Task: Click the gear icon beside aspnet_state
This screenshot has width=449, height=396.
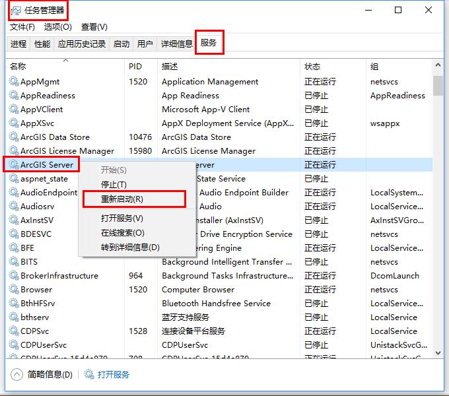Action: (13, 179)
